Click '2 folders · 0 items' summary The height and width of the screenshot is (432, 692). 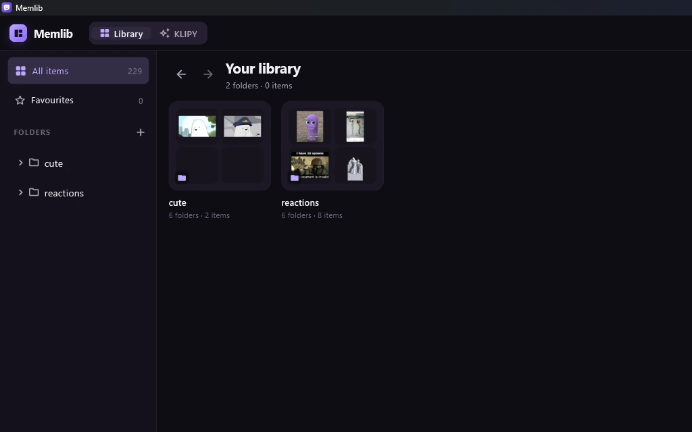[259, 86]
